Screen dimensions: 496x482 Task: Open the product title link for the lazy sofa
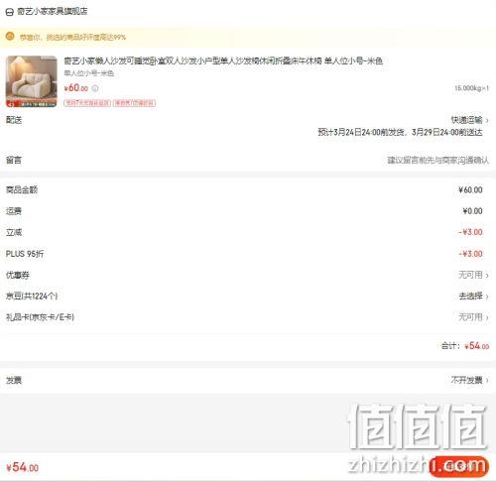[223, 60]
